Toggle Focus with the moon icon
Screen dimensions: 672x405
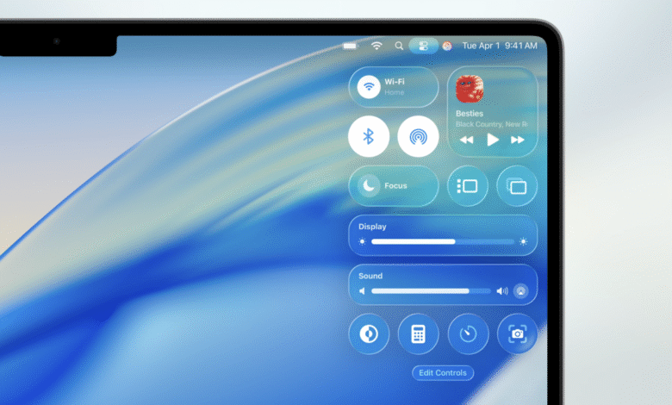[x=369, y=185]
